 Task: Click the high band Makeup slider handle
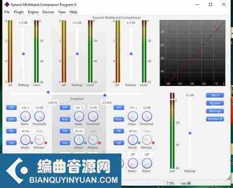click(x=131, y=54)
